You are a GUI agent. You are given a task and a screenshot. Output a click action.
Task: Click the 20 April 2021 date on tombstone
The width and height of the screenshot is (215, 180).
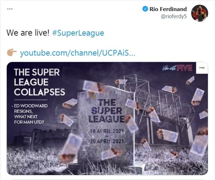107,141
